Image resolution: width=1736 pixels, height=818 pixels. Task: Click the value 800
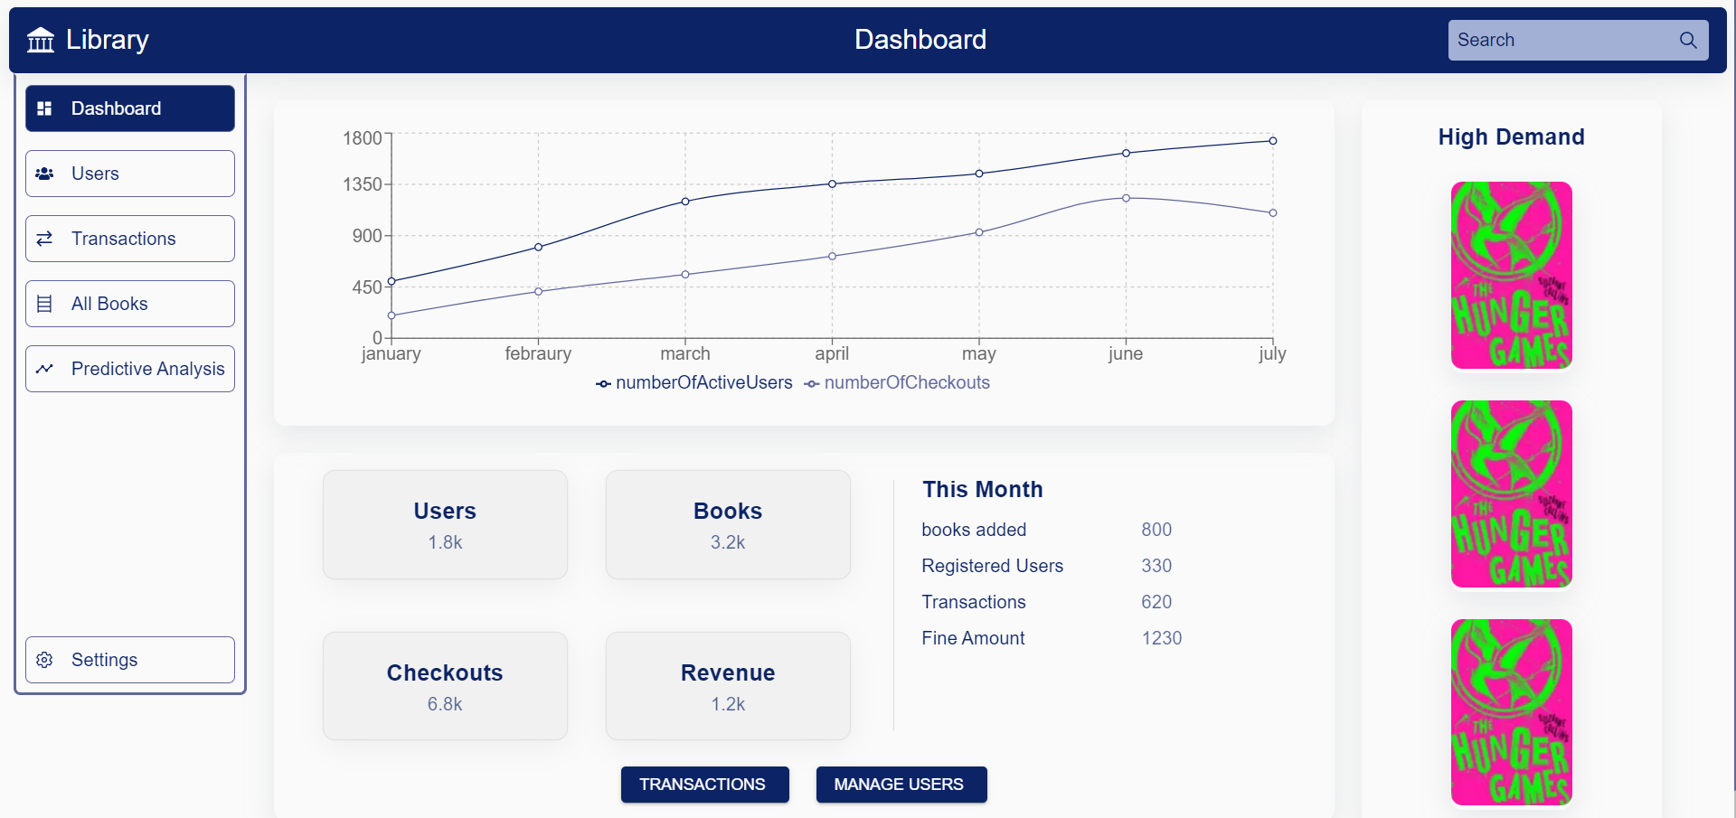click(x=1156, y=530)
